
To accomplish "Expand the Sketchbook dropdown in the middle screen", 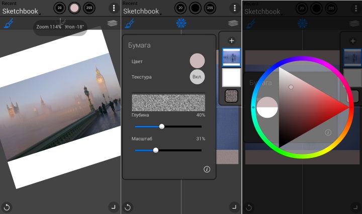I will [x=142, y=11].
